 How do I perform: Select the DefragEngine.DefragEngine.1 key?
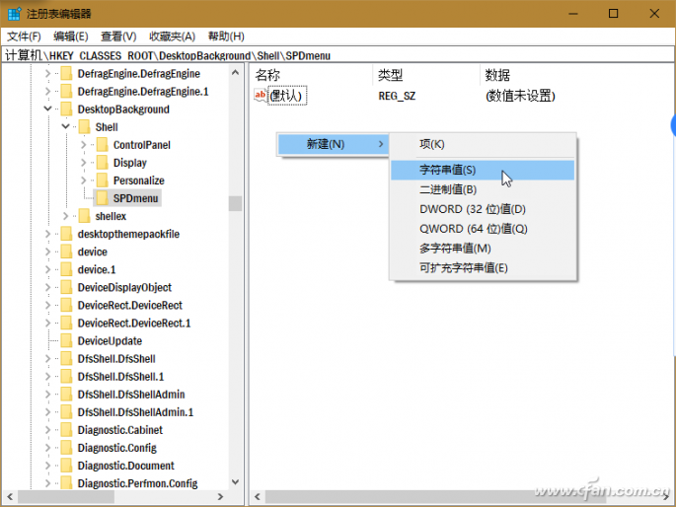pyautogui.click(x=143, y=92)
